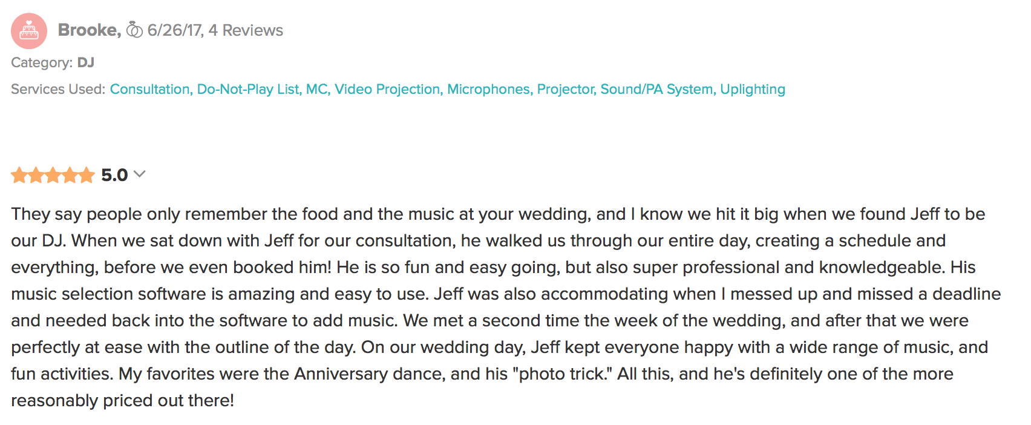The width and height of the screenshot is (1031, 425).
Task: Open reviewer name Brooke
Action: tap(90, 30)
